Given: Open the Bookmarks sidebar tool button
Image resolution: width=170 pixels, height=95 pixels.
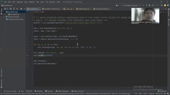Looking at the screenshot, I should (1, 84).
